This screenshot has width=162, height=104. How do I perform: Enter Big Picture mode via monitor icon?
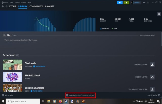click(x=148, y=3)
